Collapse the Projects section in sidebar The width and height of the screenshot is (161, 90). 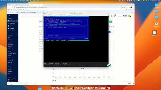coord(17,18)
